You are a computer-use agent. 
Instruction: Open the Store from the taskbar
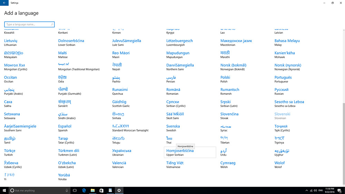(102, 191)
